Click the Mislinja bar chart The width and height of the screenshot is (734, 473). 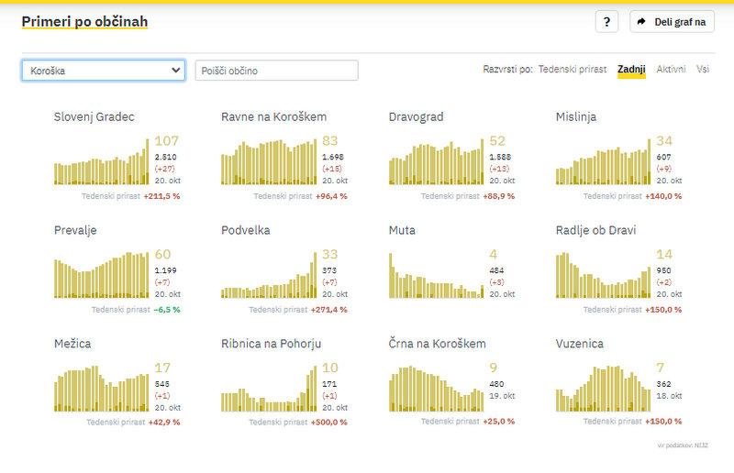coord(603,162)
